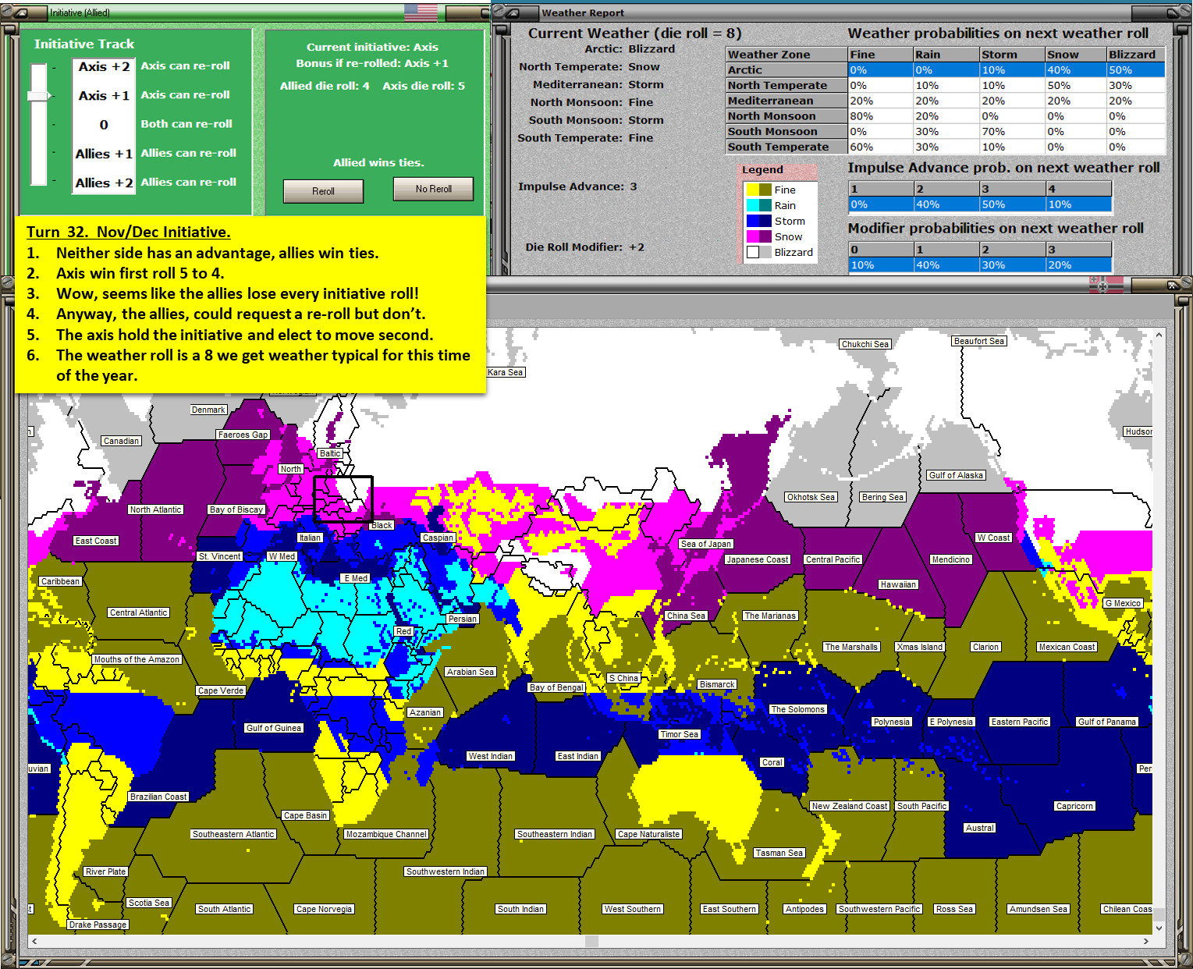
Task: Select the Snow legend color swatch
Action: click(759, 236)
